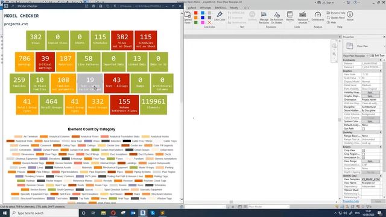The image size is (386, 217).
Task: Open the BIMTOOLS ribbon tab
Action: tap(221, 8)
